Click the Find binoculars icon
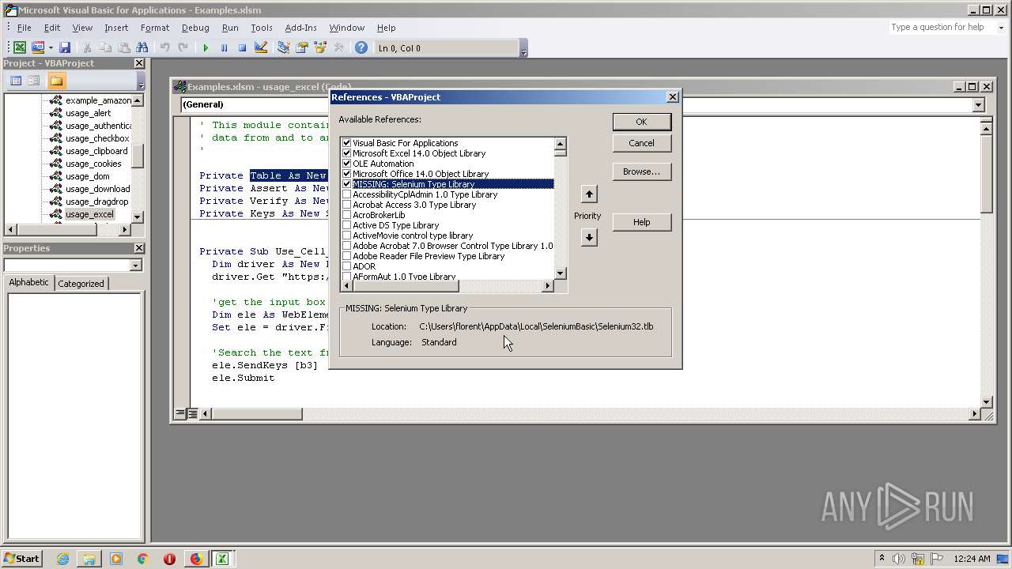This screenshot has width=1012, height=569. coord(142,48)
